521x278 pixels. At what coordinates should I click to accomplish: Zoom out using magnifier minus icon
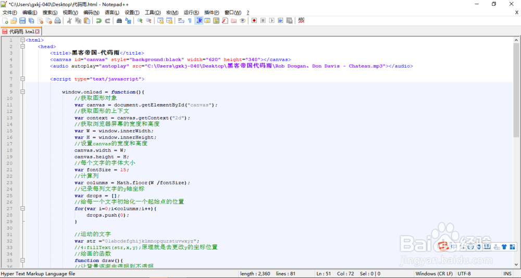pos(148,21)
